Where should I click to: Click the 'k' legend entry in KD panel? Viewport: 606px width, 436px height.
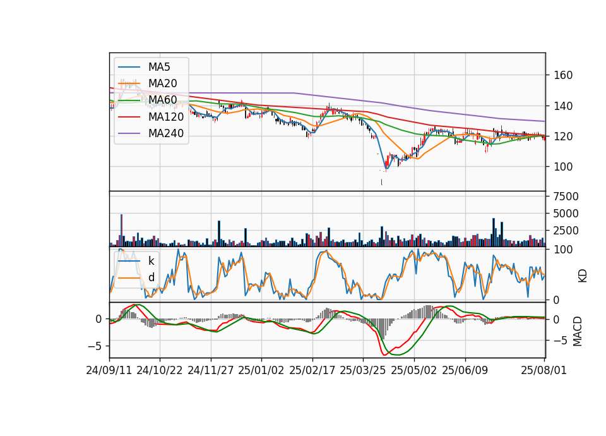click(x=151, y=261)
